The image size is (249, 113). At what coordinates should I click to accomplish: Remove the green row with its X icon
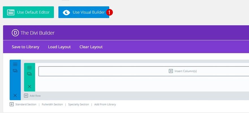point(29,87)
